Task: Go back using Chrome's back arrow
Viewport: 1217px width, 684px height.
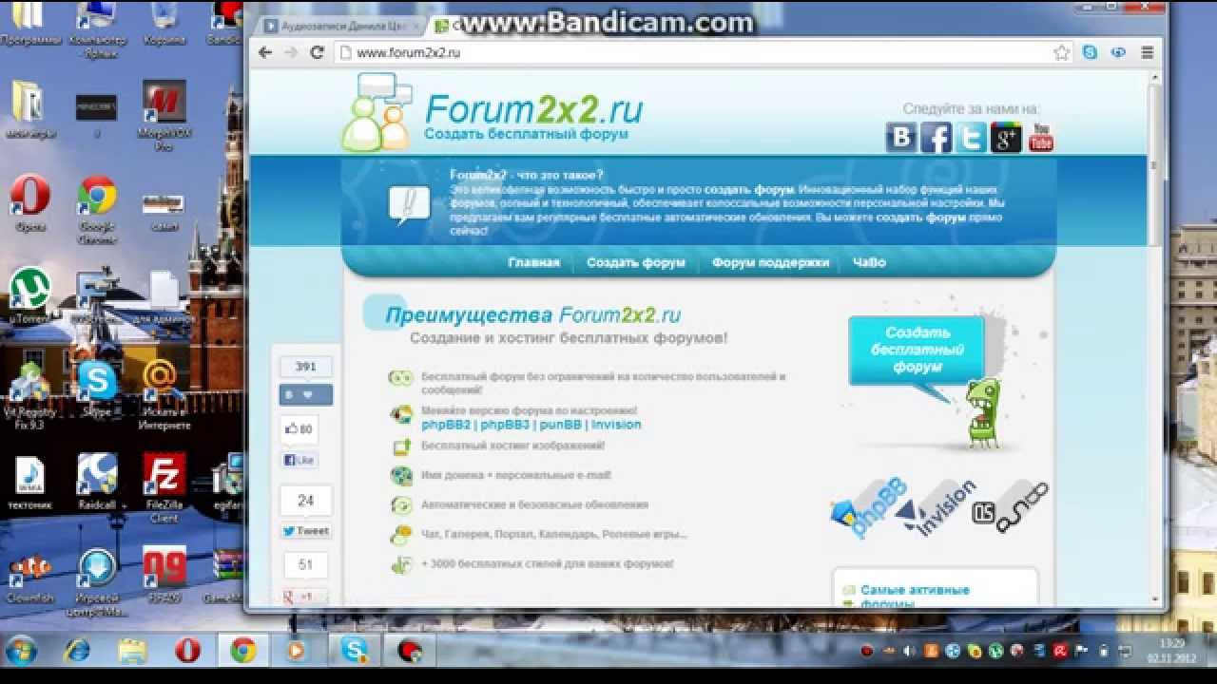Action: point(265,53)
